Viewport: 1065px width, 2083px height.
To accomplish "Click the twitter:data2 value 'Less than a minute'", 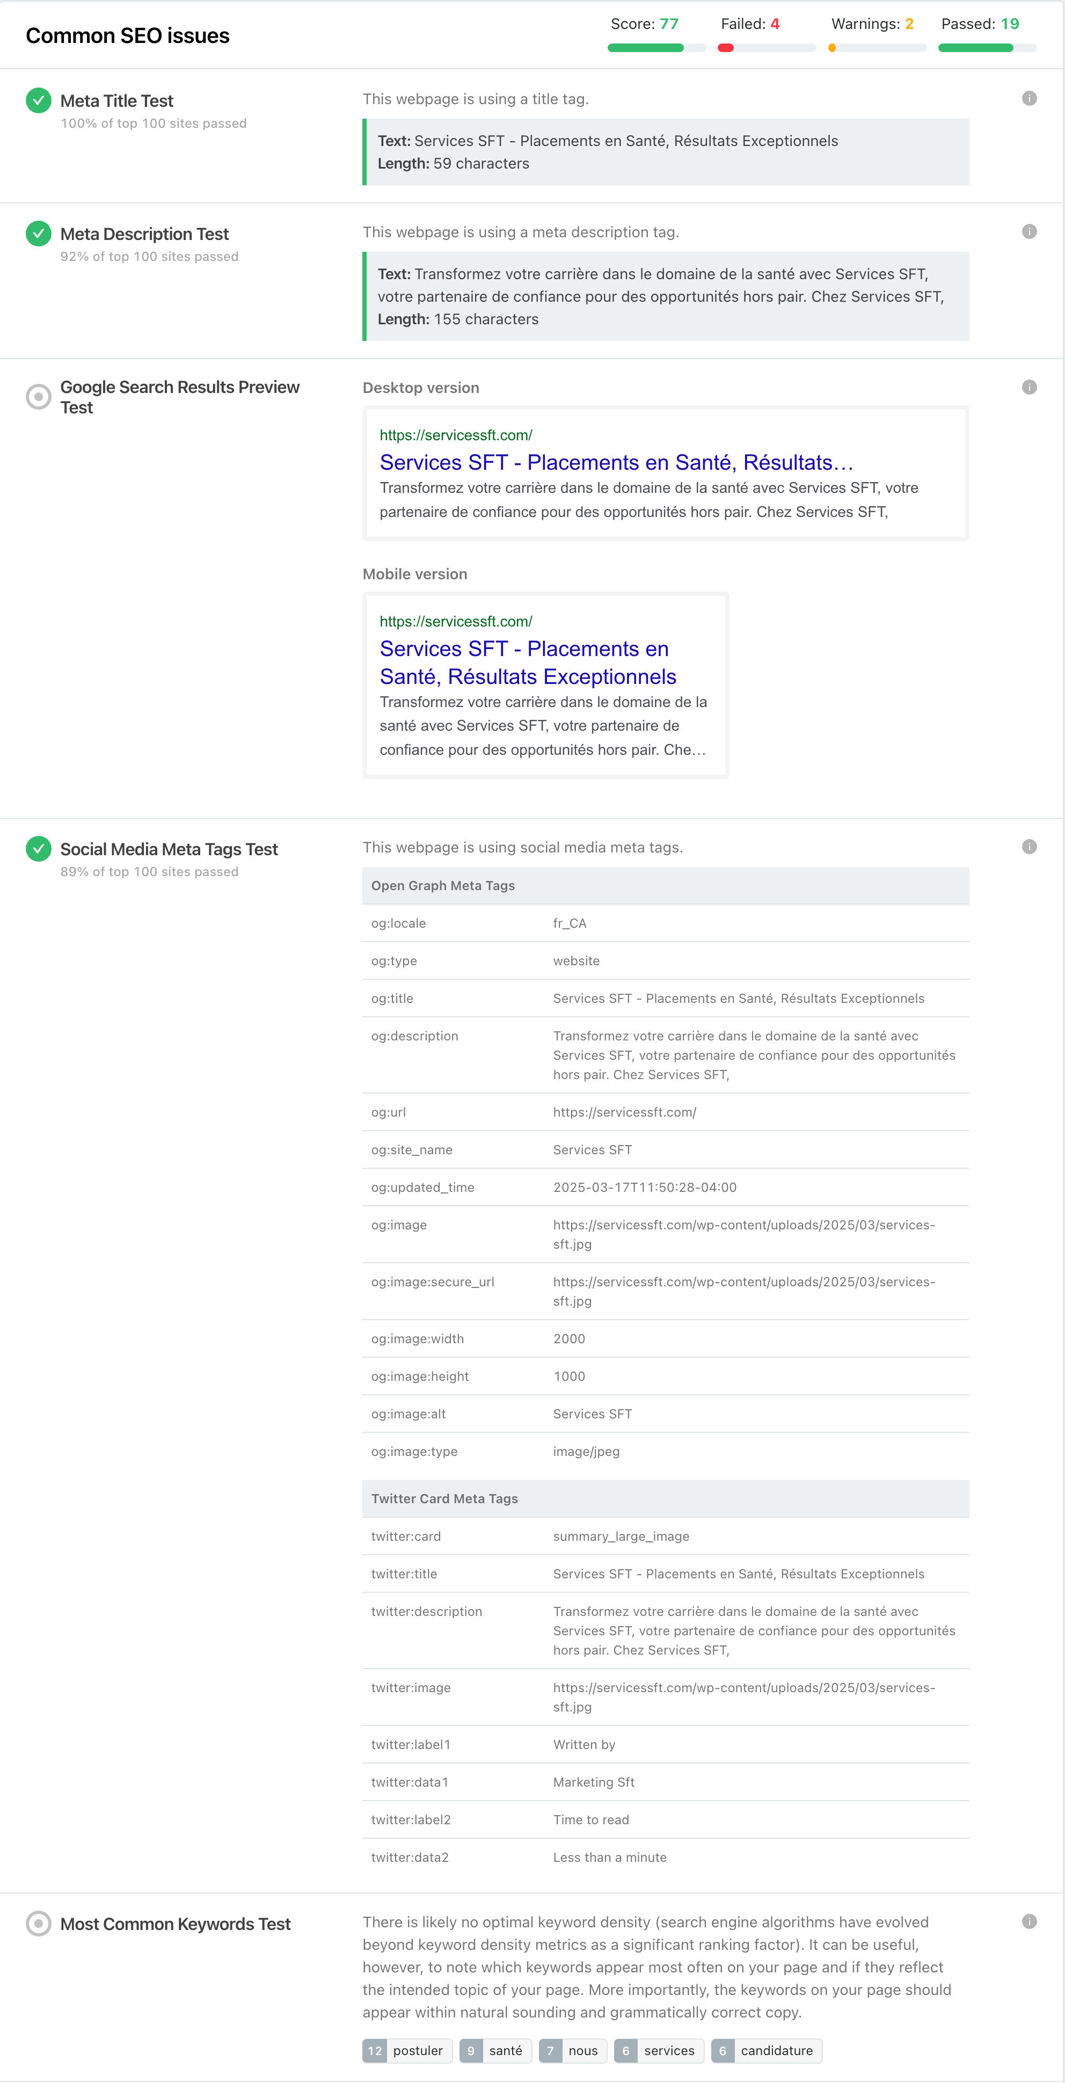I will coord(610,1858).
